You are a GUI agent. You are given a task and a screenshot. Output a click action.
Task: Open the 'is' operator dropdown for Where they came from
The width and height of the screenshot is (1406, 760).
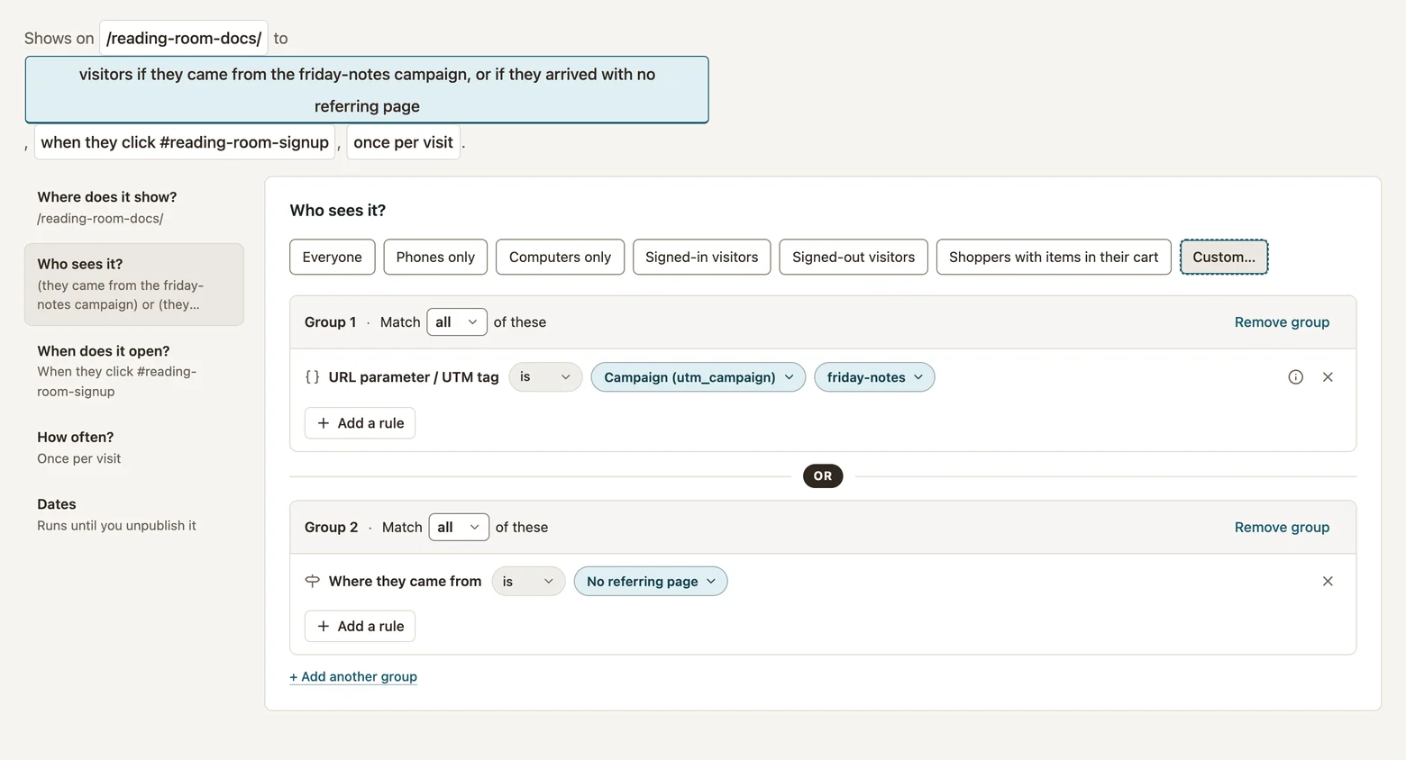click(x=528, y=582)
